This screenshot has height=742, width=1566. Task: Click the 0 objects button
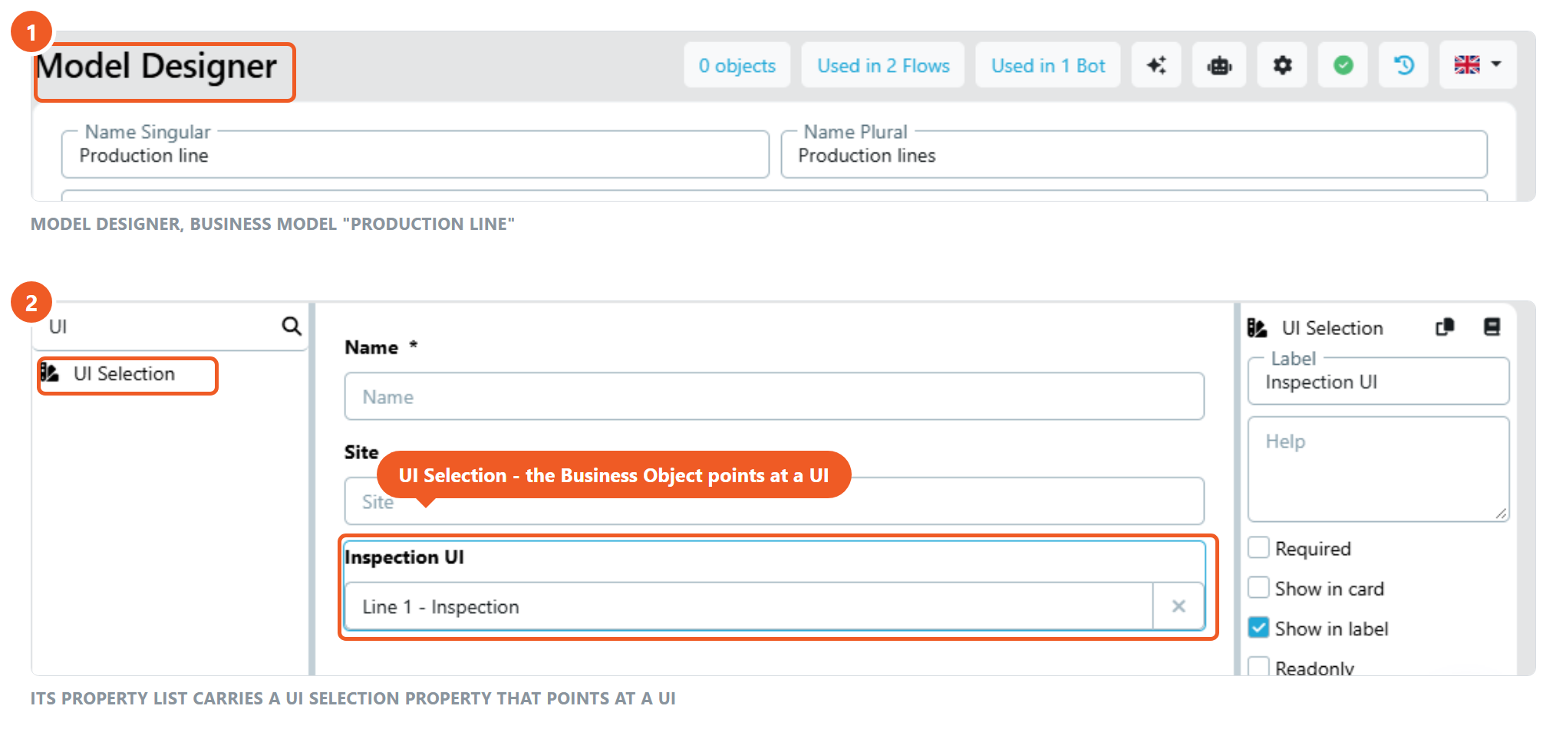[737, 66]
